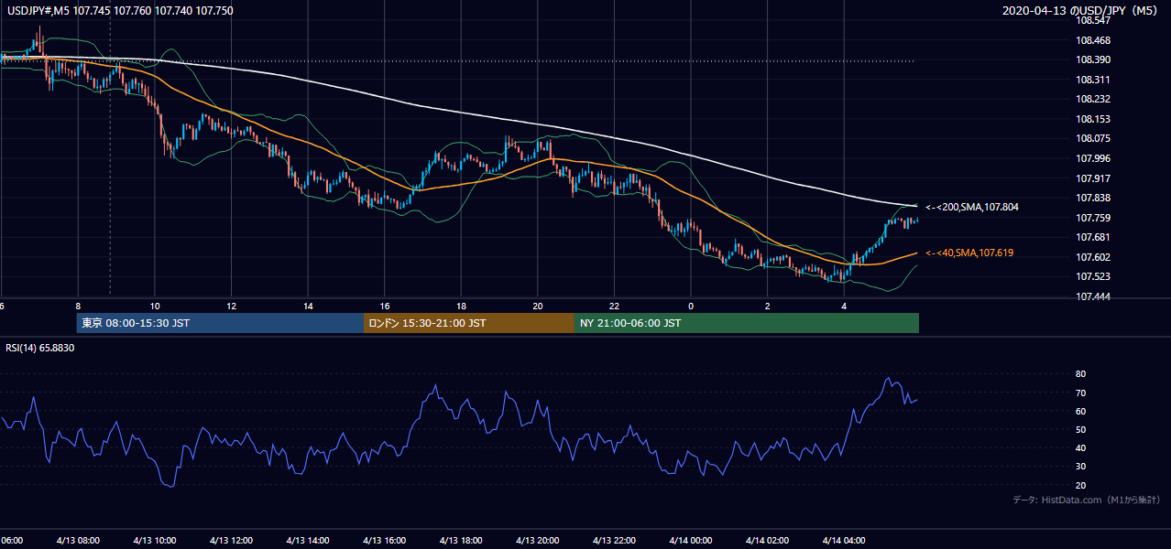Click price axis value 107.838
The height and width of the screenshot is (549, 1171).
point(1092,199)
